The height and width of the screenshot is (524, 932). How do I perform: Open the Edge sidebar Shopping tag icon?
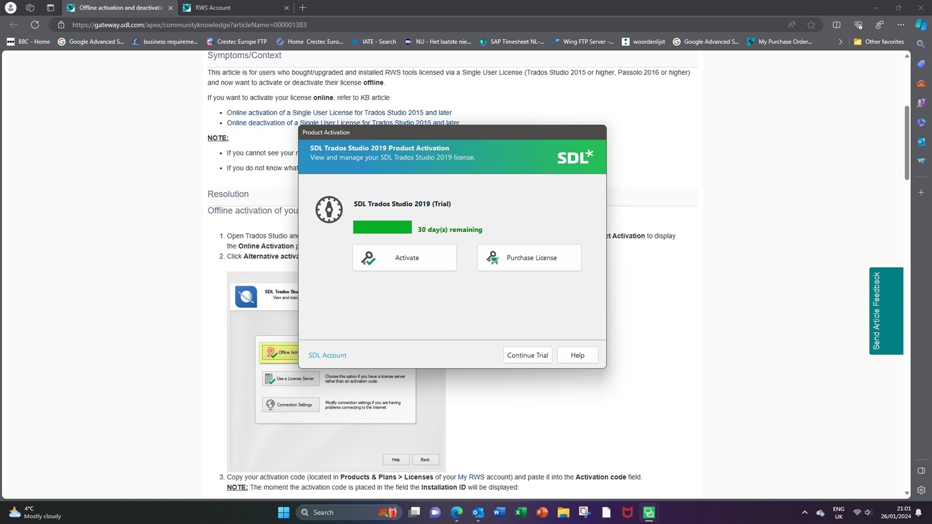click(921, 64)
